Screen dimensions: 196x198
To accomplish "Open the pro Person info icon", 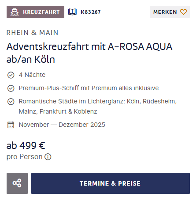I will (48, 157).
